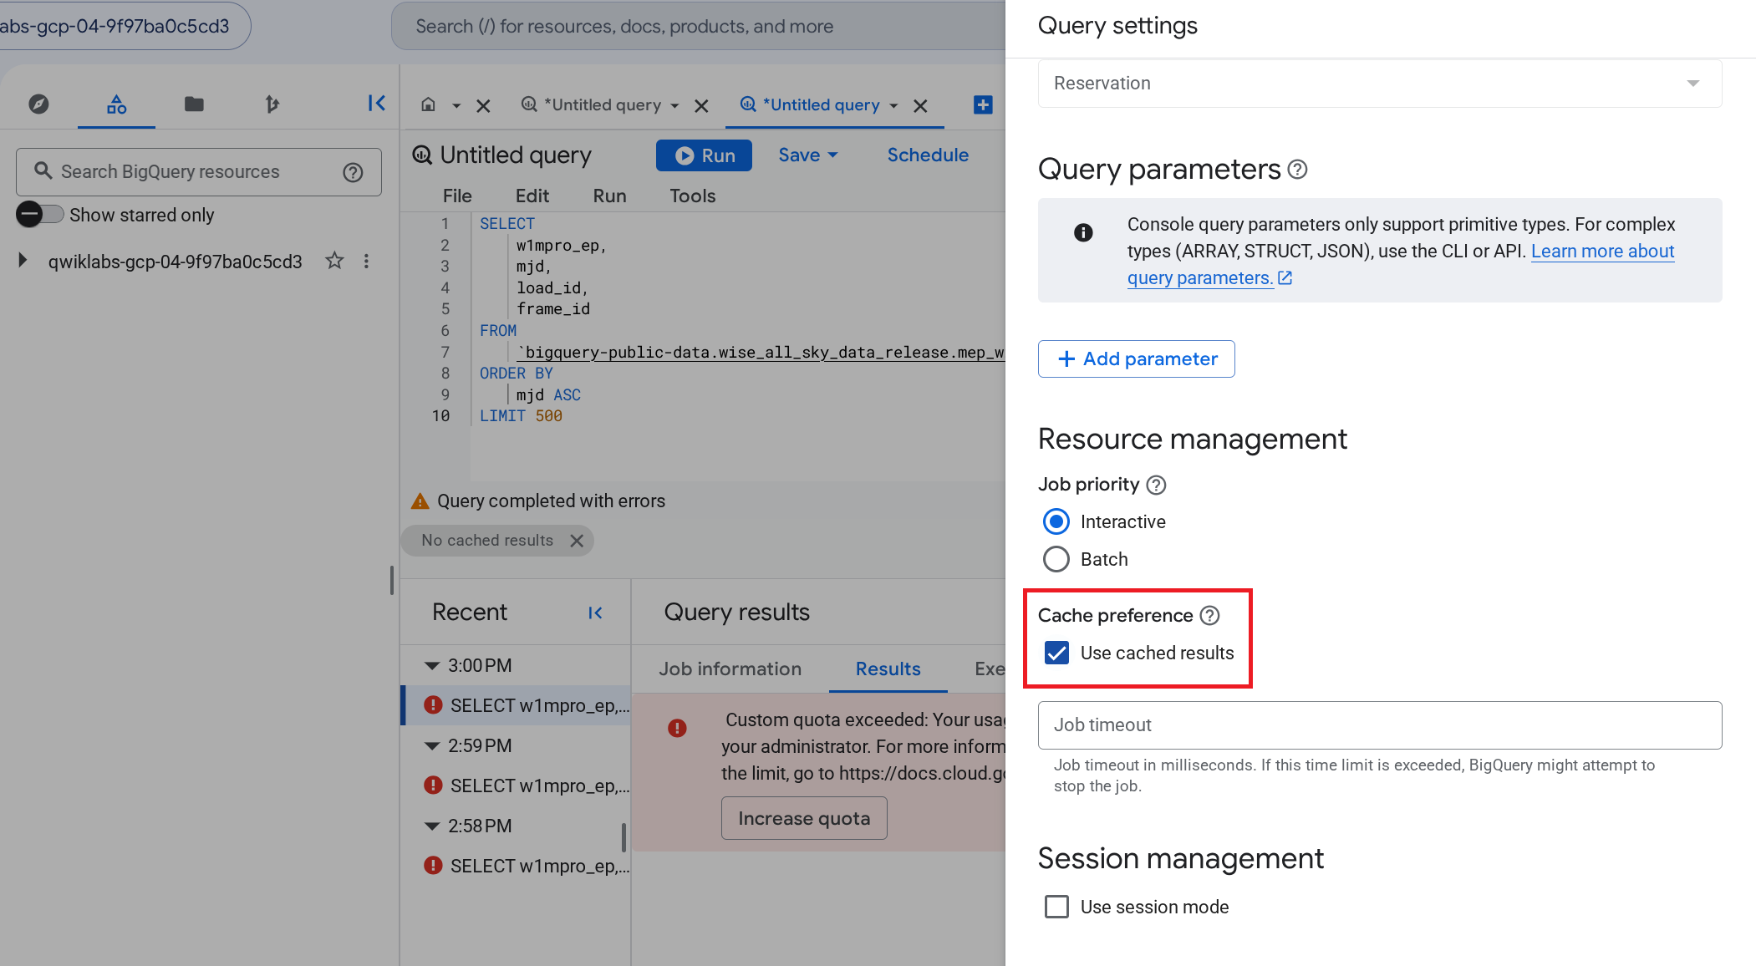Open the Reservation dropdown
This screenshot has width=1756, height=966.
[1379, 84]
